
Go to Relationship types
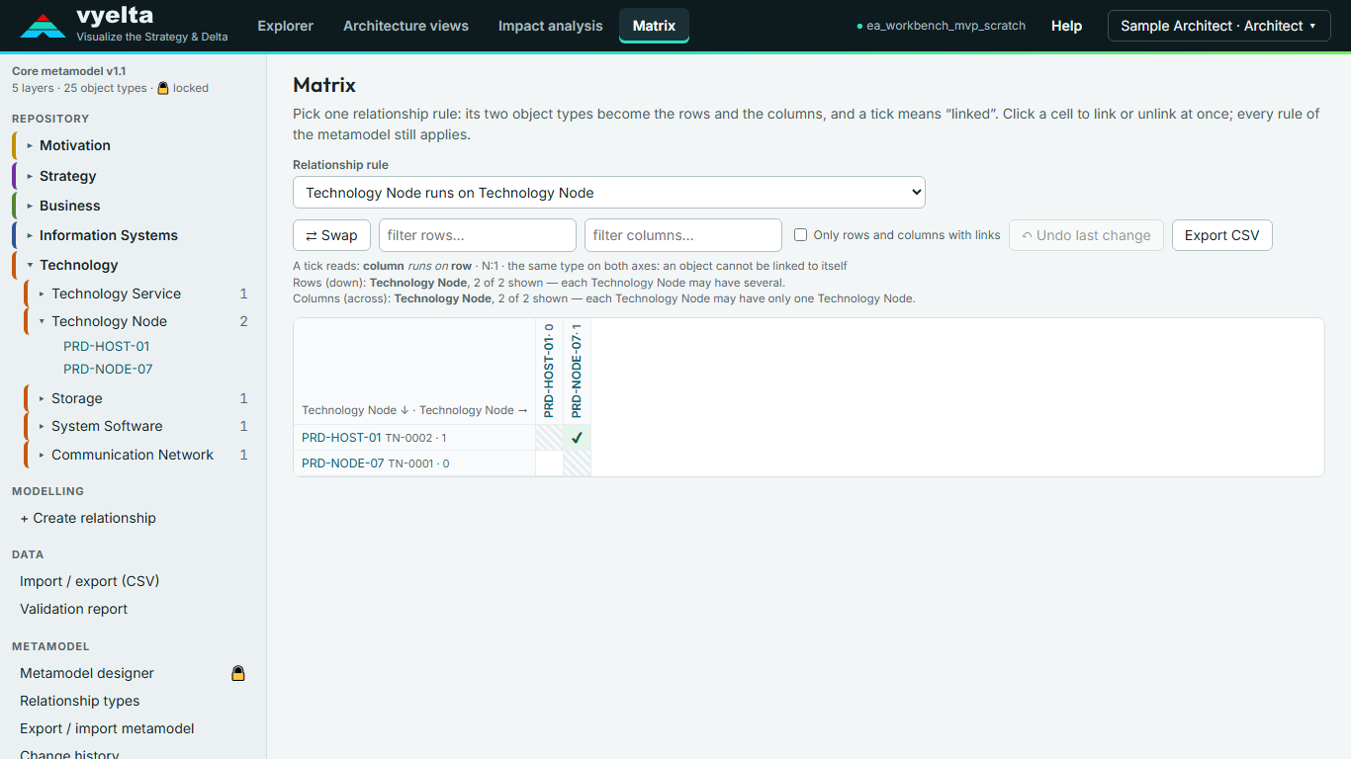80,701
